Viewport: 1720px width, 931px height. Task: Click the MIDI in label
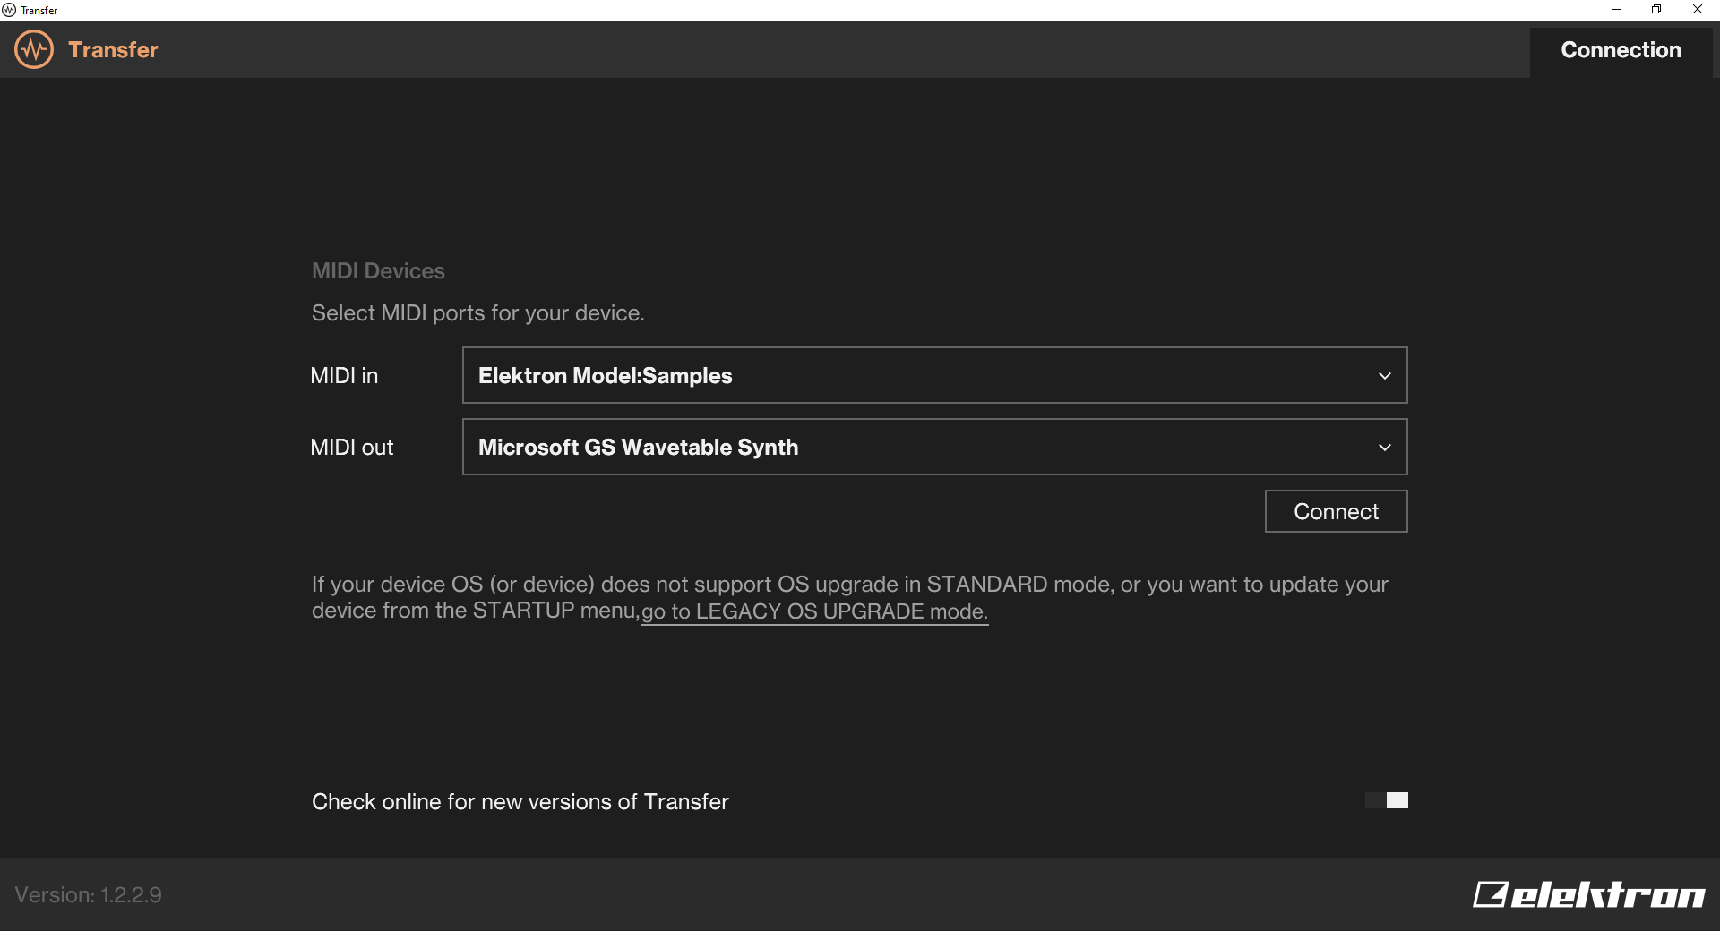344,376
